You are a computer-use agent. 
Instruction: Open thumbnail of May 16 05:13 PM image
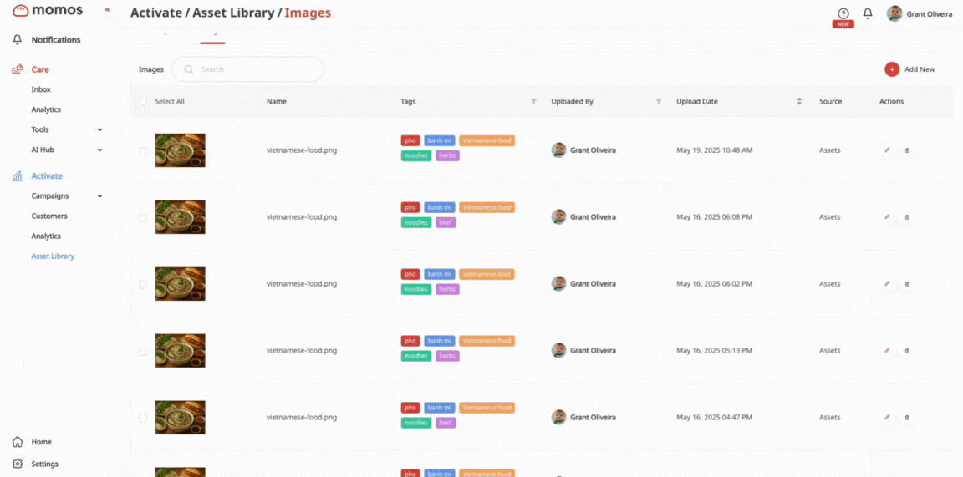(x=180, y=351)
